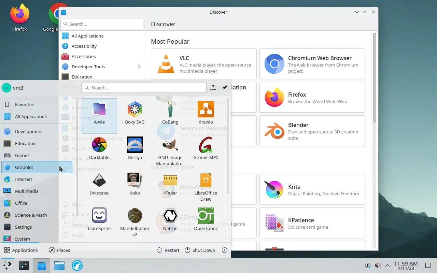Open Firefox card in Discover
The image size is (437, 273).
(312, 97)
